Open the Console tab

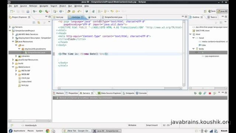[141, 93]
